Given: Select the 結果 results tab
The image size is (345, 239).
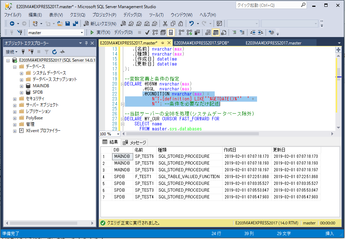Looking at the screenshot, I should click(110, 142).
